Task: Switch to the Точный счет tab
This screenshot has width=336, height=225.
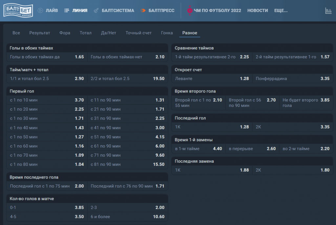Action: [x=138, y=33]
